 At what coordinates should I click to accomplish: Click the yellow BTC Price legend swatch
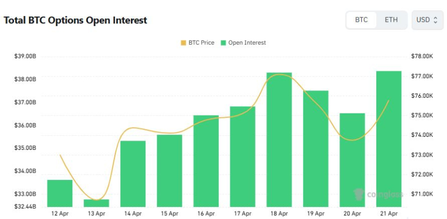pyautogui.click(x=183, y=43)
